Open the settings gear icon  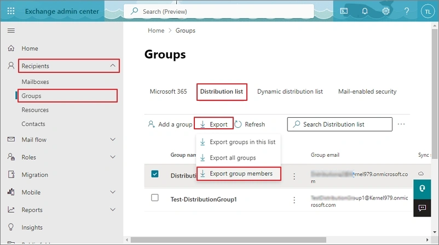pyautogui.click(x=386, y=11)
